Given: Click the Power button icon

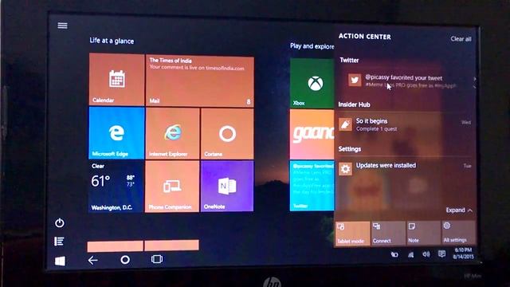Looking at the screenshot, I should [x=60, y=223].
